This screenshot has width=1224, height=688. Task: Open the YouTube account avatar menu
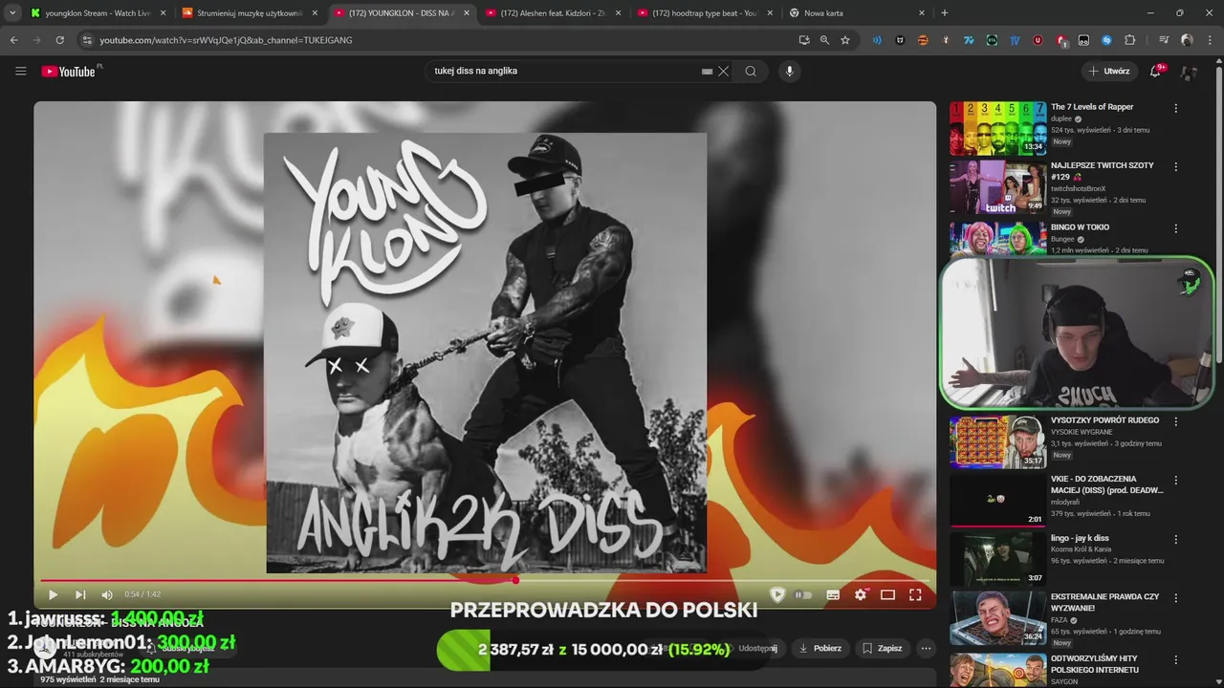pyautogui.click(x=1189, y=72)
